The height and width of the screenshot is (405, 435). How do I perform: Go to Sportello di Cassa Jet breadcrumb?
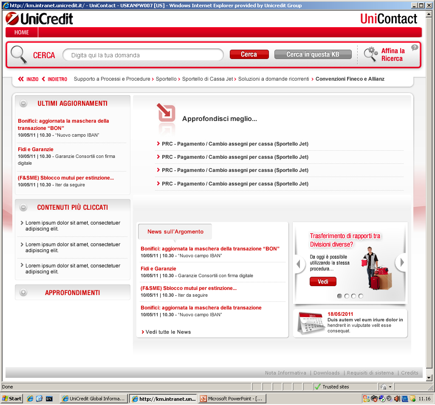click(x=207, y=79)
